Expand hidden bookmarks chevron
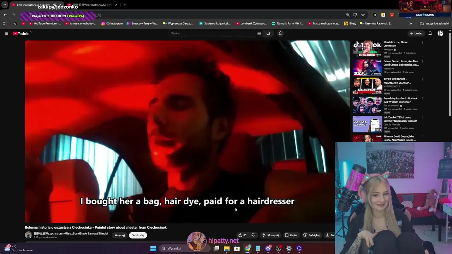The image size is (452, 254). click(x=410, y=24)
